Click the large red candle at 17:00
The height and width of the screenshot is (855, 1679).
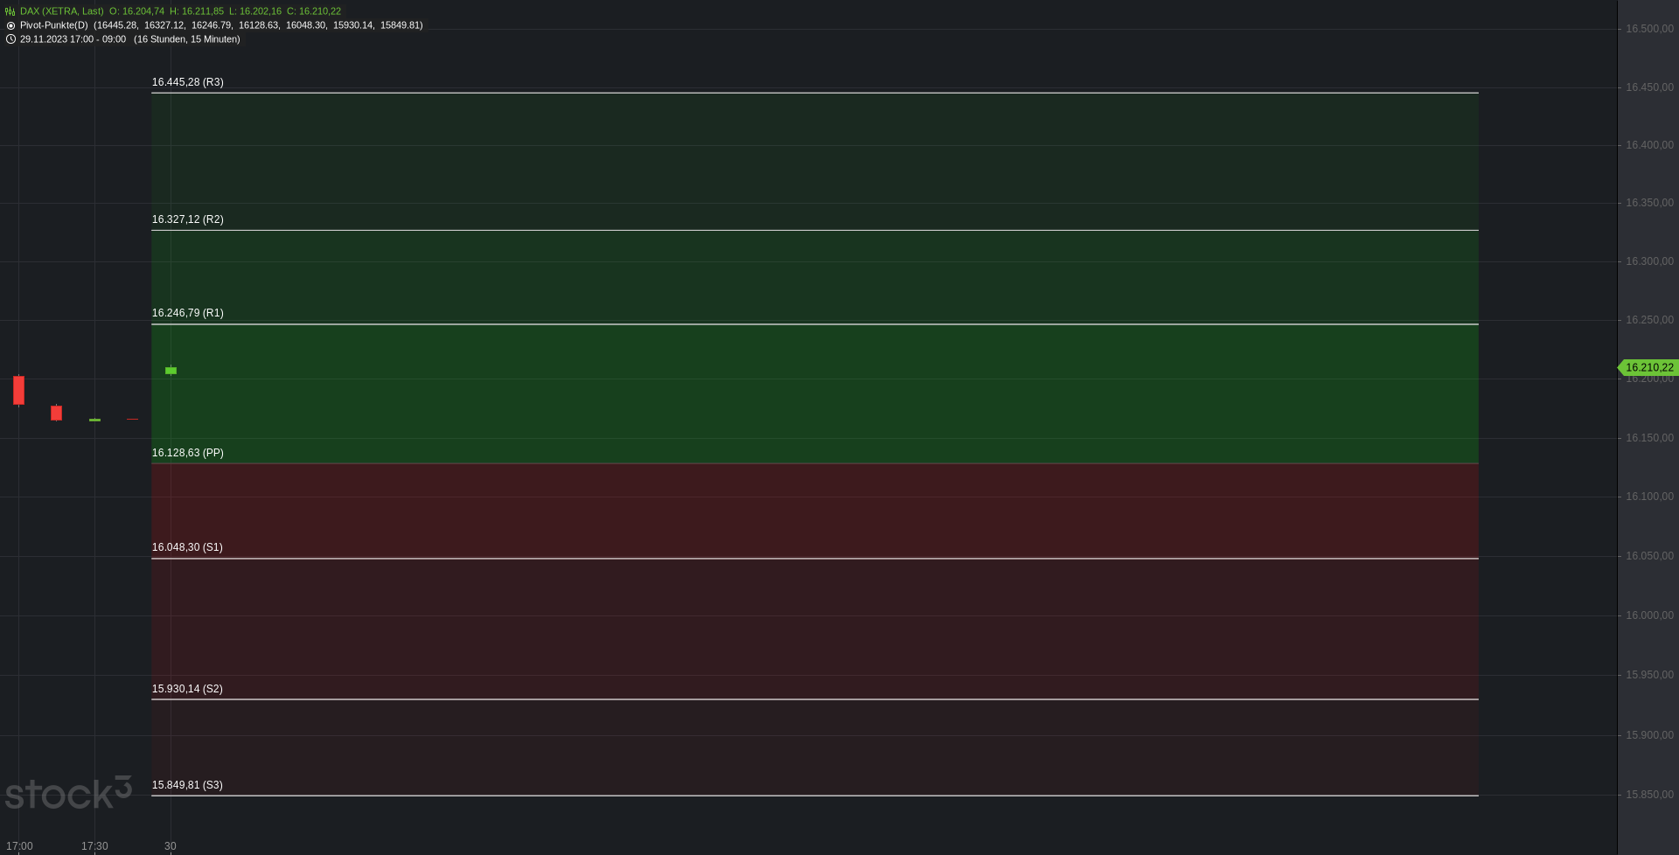pyautogui.click(x=18, y=390)
